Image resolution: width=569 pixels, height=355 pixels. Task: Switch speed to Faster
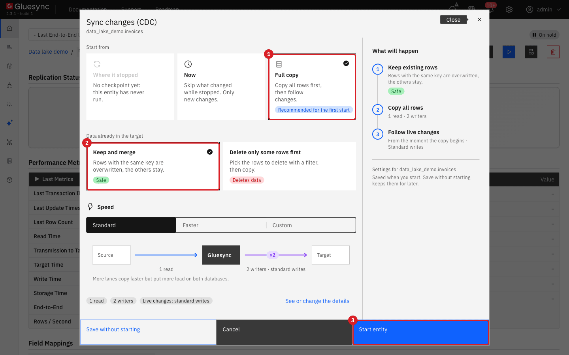pyautogui.click(x=221, y=225)
